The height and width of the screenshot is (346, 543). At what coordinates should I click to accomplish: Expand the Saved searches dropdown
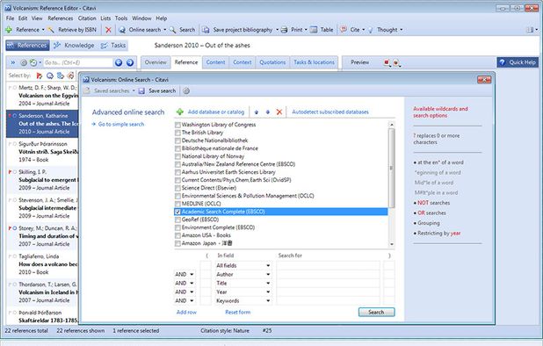pyautogui.click(x=134, y=91)
